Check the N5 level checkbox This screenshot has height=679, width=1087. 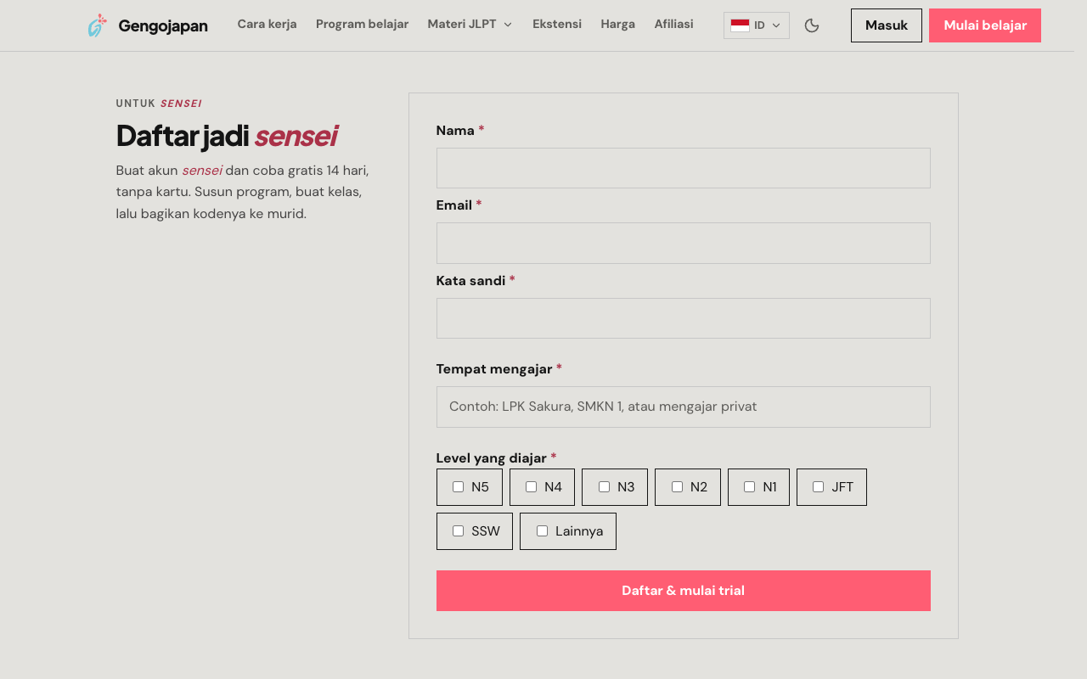coord(459,487)
